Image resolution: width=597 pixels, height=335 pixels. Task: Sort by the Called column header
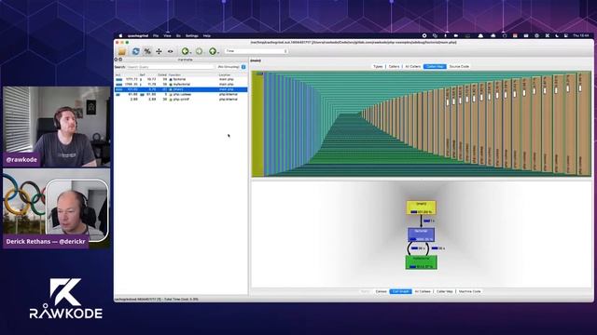162,74
